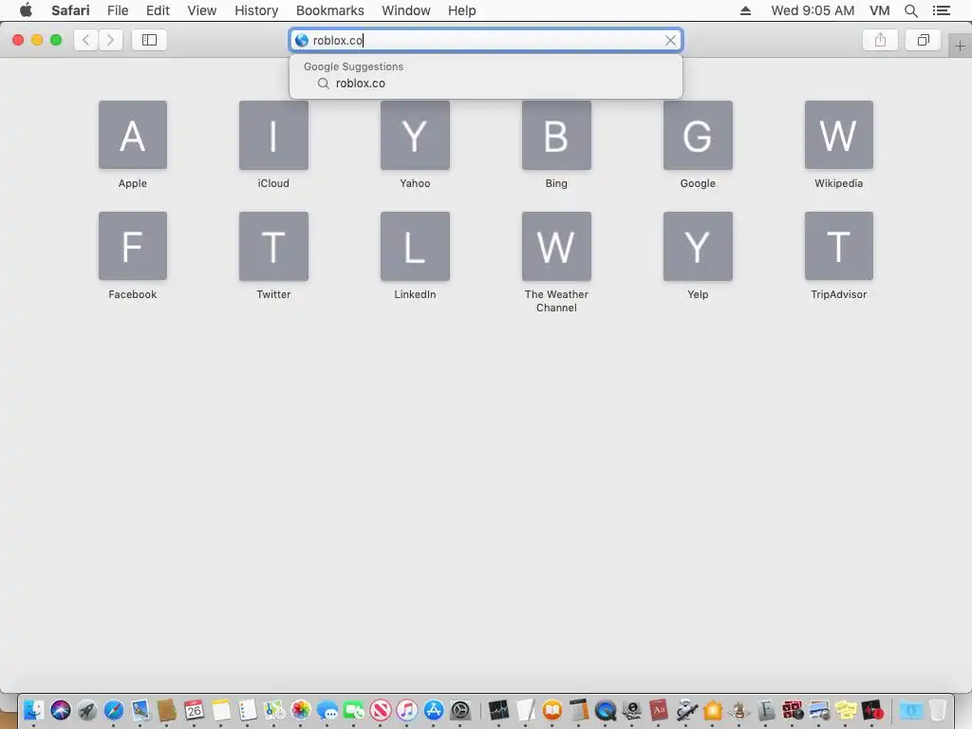
Task: Open Notes app in dock
Action: click(x=220, y=710)
